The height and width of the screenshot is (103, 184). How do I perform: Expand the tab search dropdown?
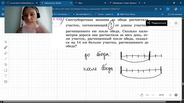click(3, 3)
